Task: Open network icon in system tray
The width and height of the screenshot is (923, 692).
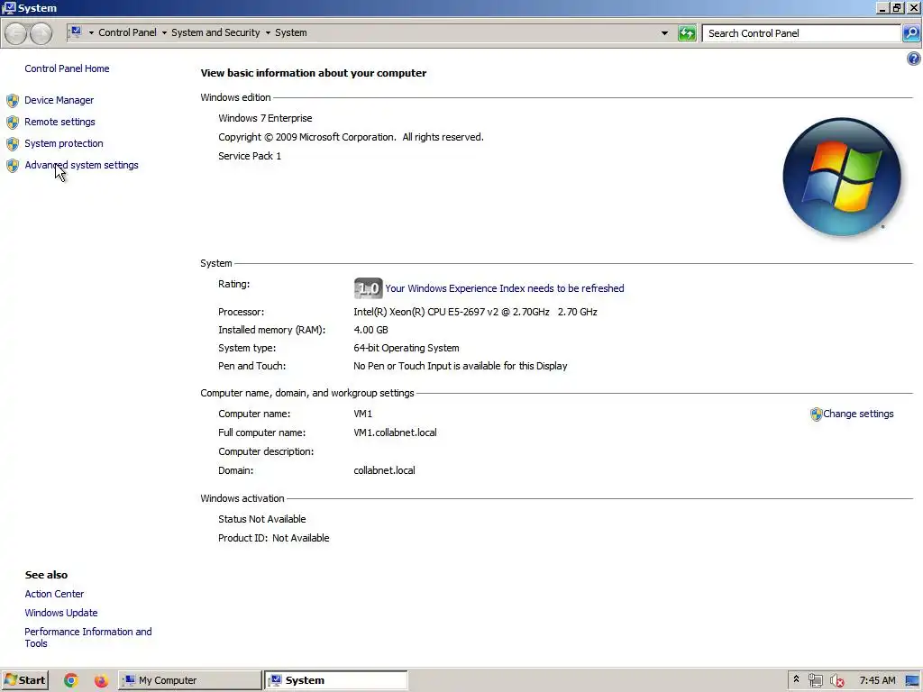Action: pyautogui.click(x=815, y=680)
